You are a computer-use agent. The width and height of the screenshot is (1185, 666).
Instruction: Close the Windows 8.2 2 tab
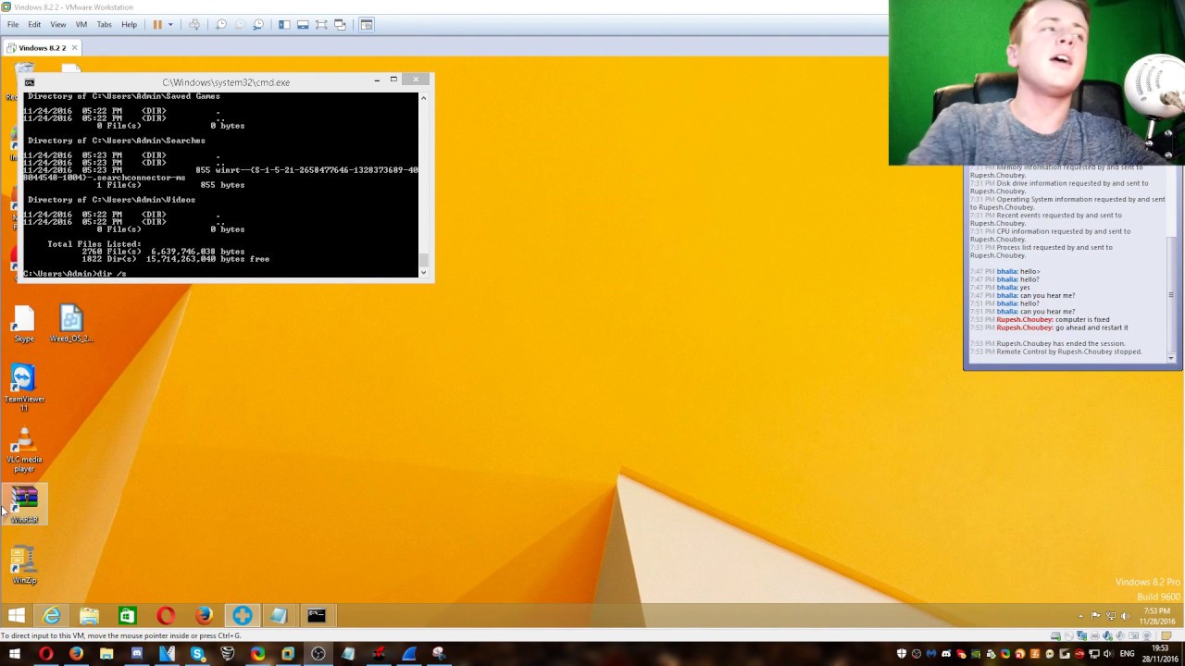(x=74, y=47)
